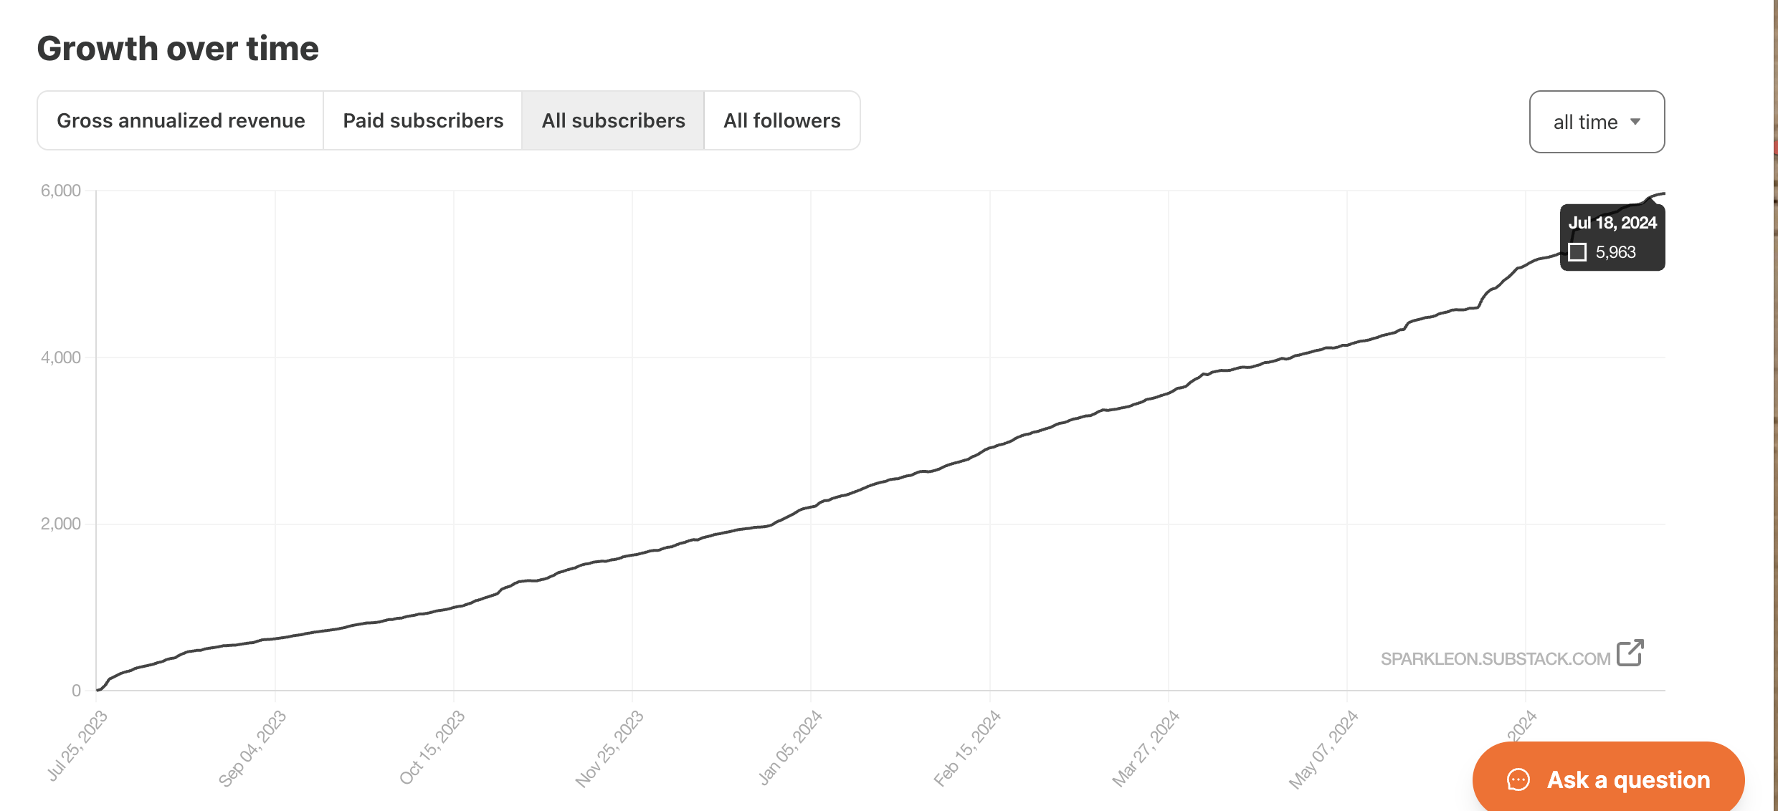Show the All subscribers chart tab
This screenshot has height=811, width=1778.
pos(613,121)
